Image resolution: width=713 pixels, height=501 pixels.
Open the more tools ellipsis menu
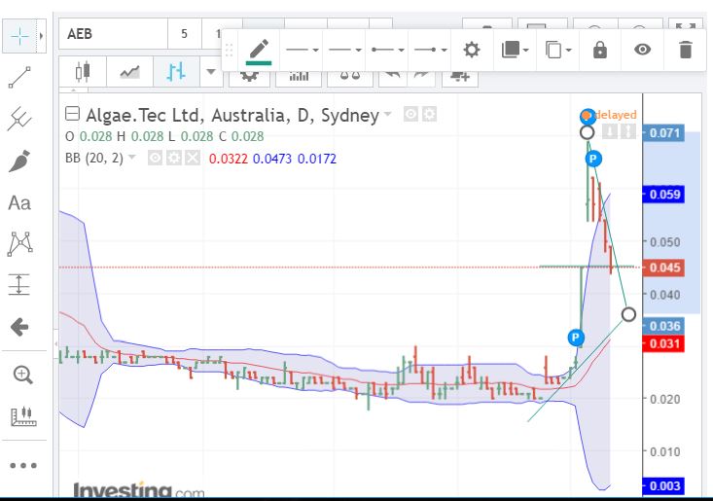(23, 466)
